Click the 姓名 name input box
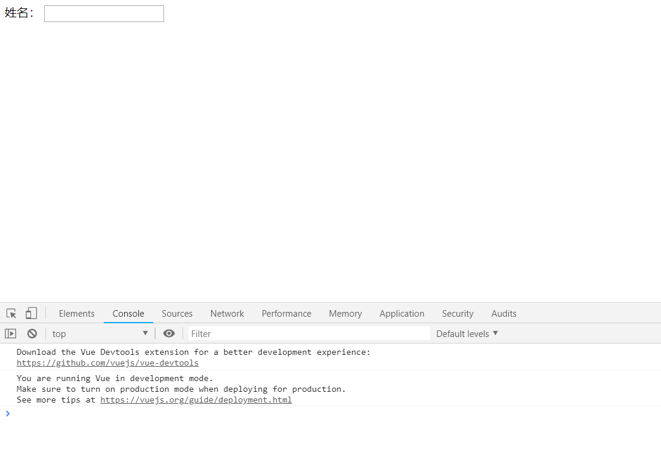The height and width of the screenshot is (461, 661). 104,14
